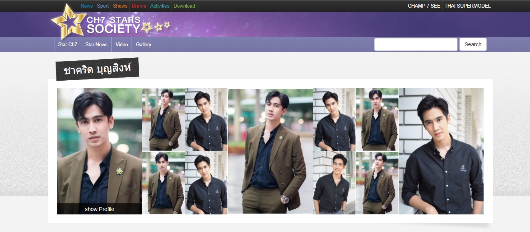530x232 pixels.
Task: Click the ชาคริต บุญสิงห์ name heading
Action: tap(97, 69)
